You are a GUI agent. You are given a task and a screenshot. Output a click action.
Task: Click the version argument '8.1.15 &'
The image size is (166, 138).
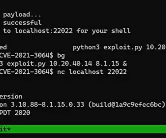pos(111,64)
